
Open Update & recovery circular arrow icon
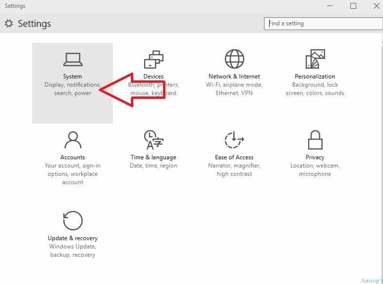[73, 221]
